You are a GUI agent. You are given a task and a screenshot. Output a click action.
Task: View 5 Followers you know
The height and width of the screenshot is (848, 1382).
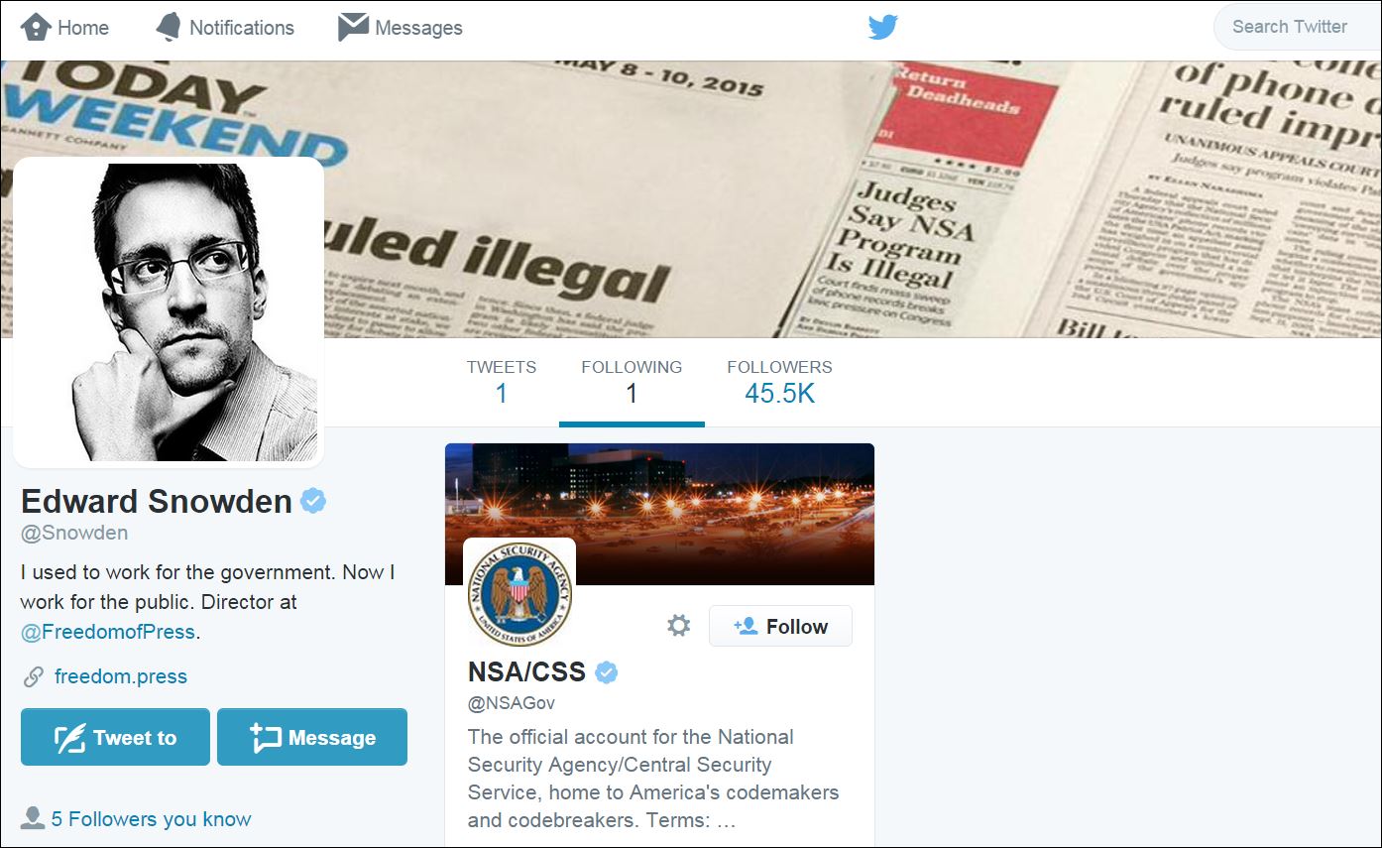coord(151,819)
